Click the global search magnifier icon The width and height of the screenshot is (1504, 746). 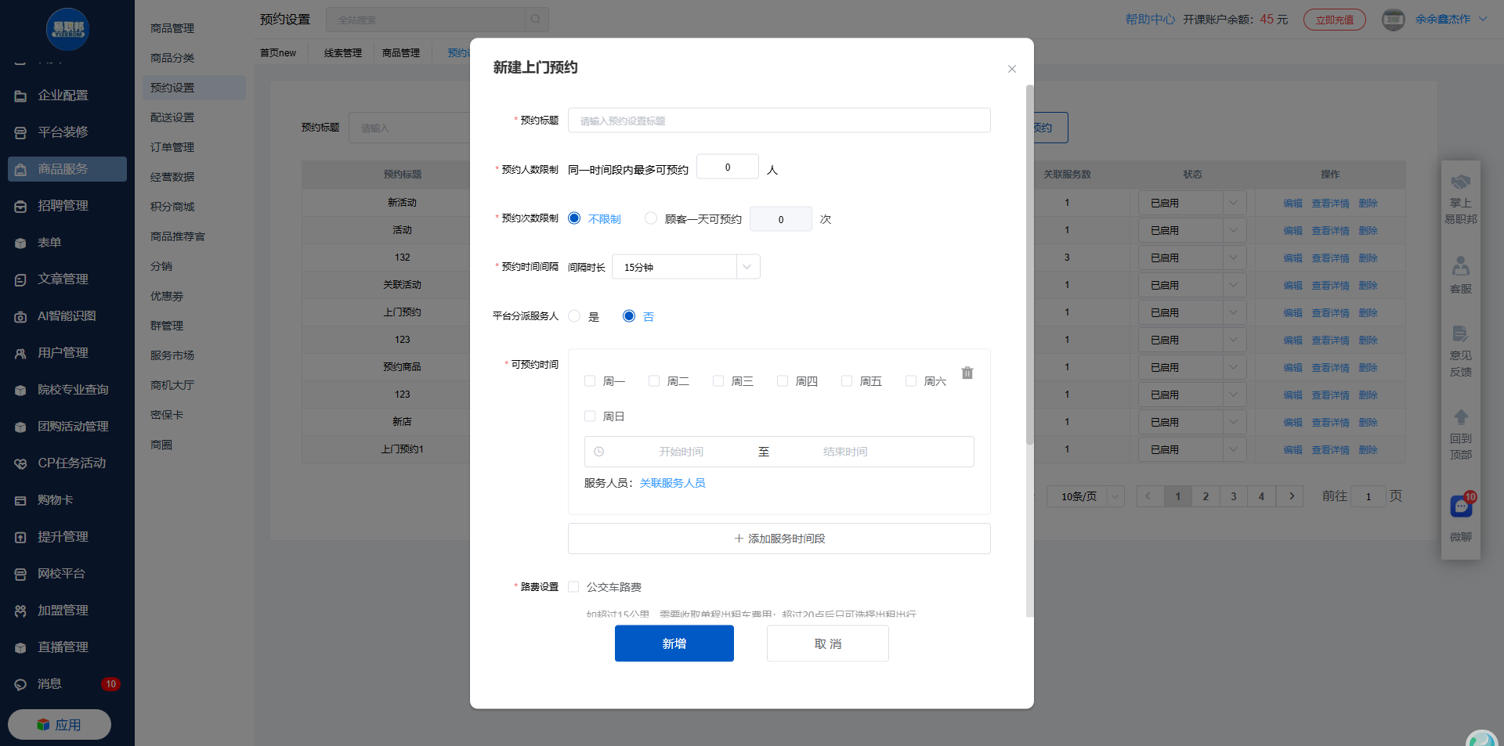click(x=536, y=20)
